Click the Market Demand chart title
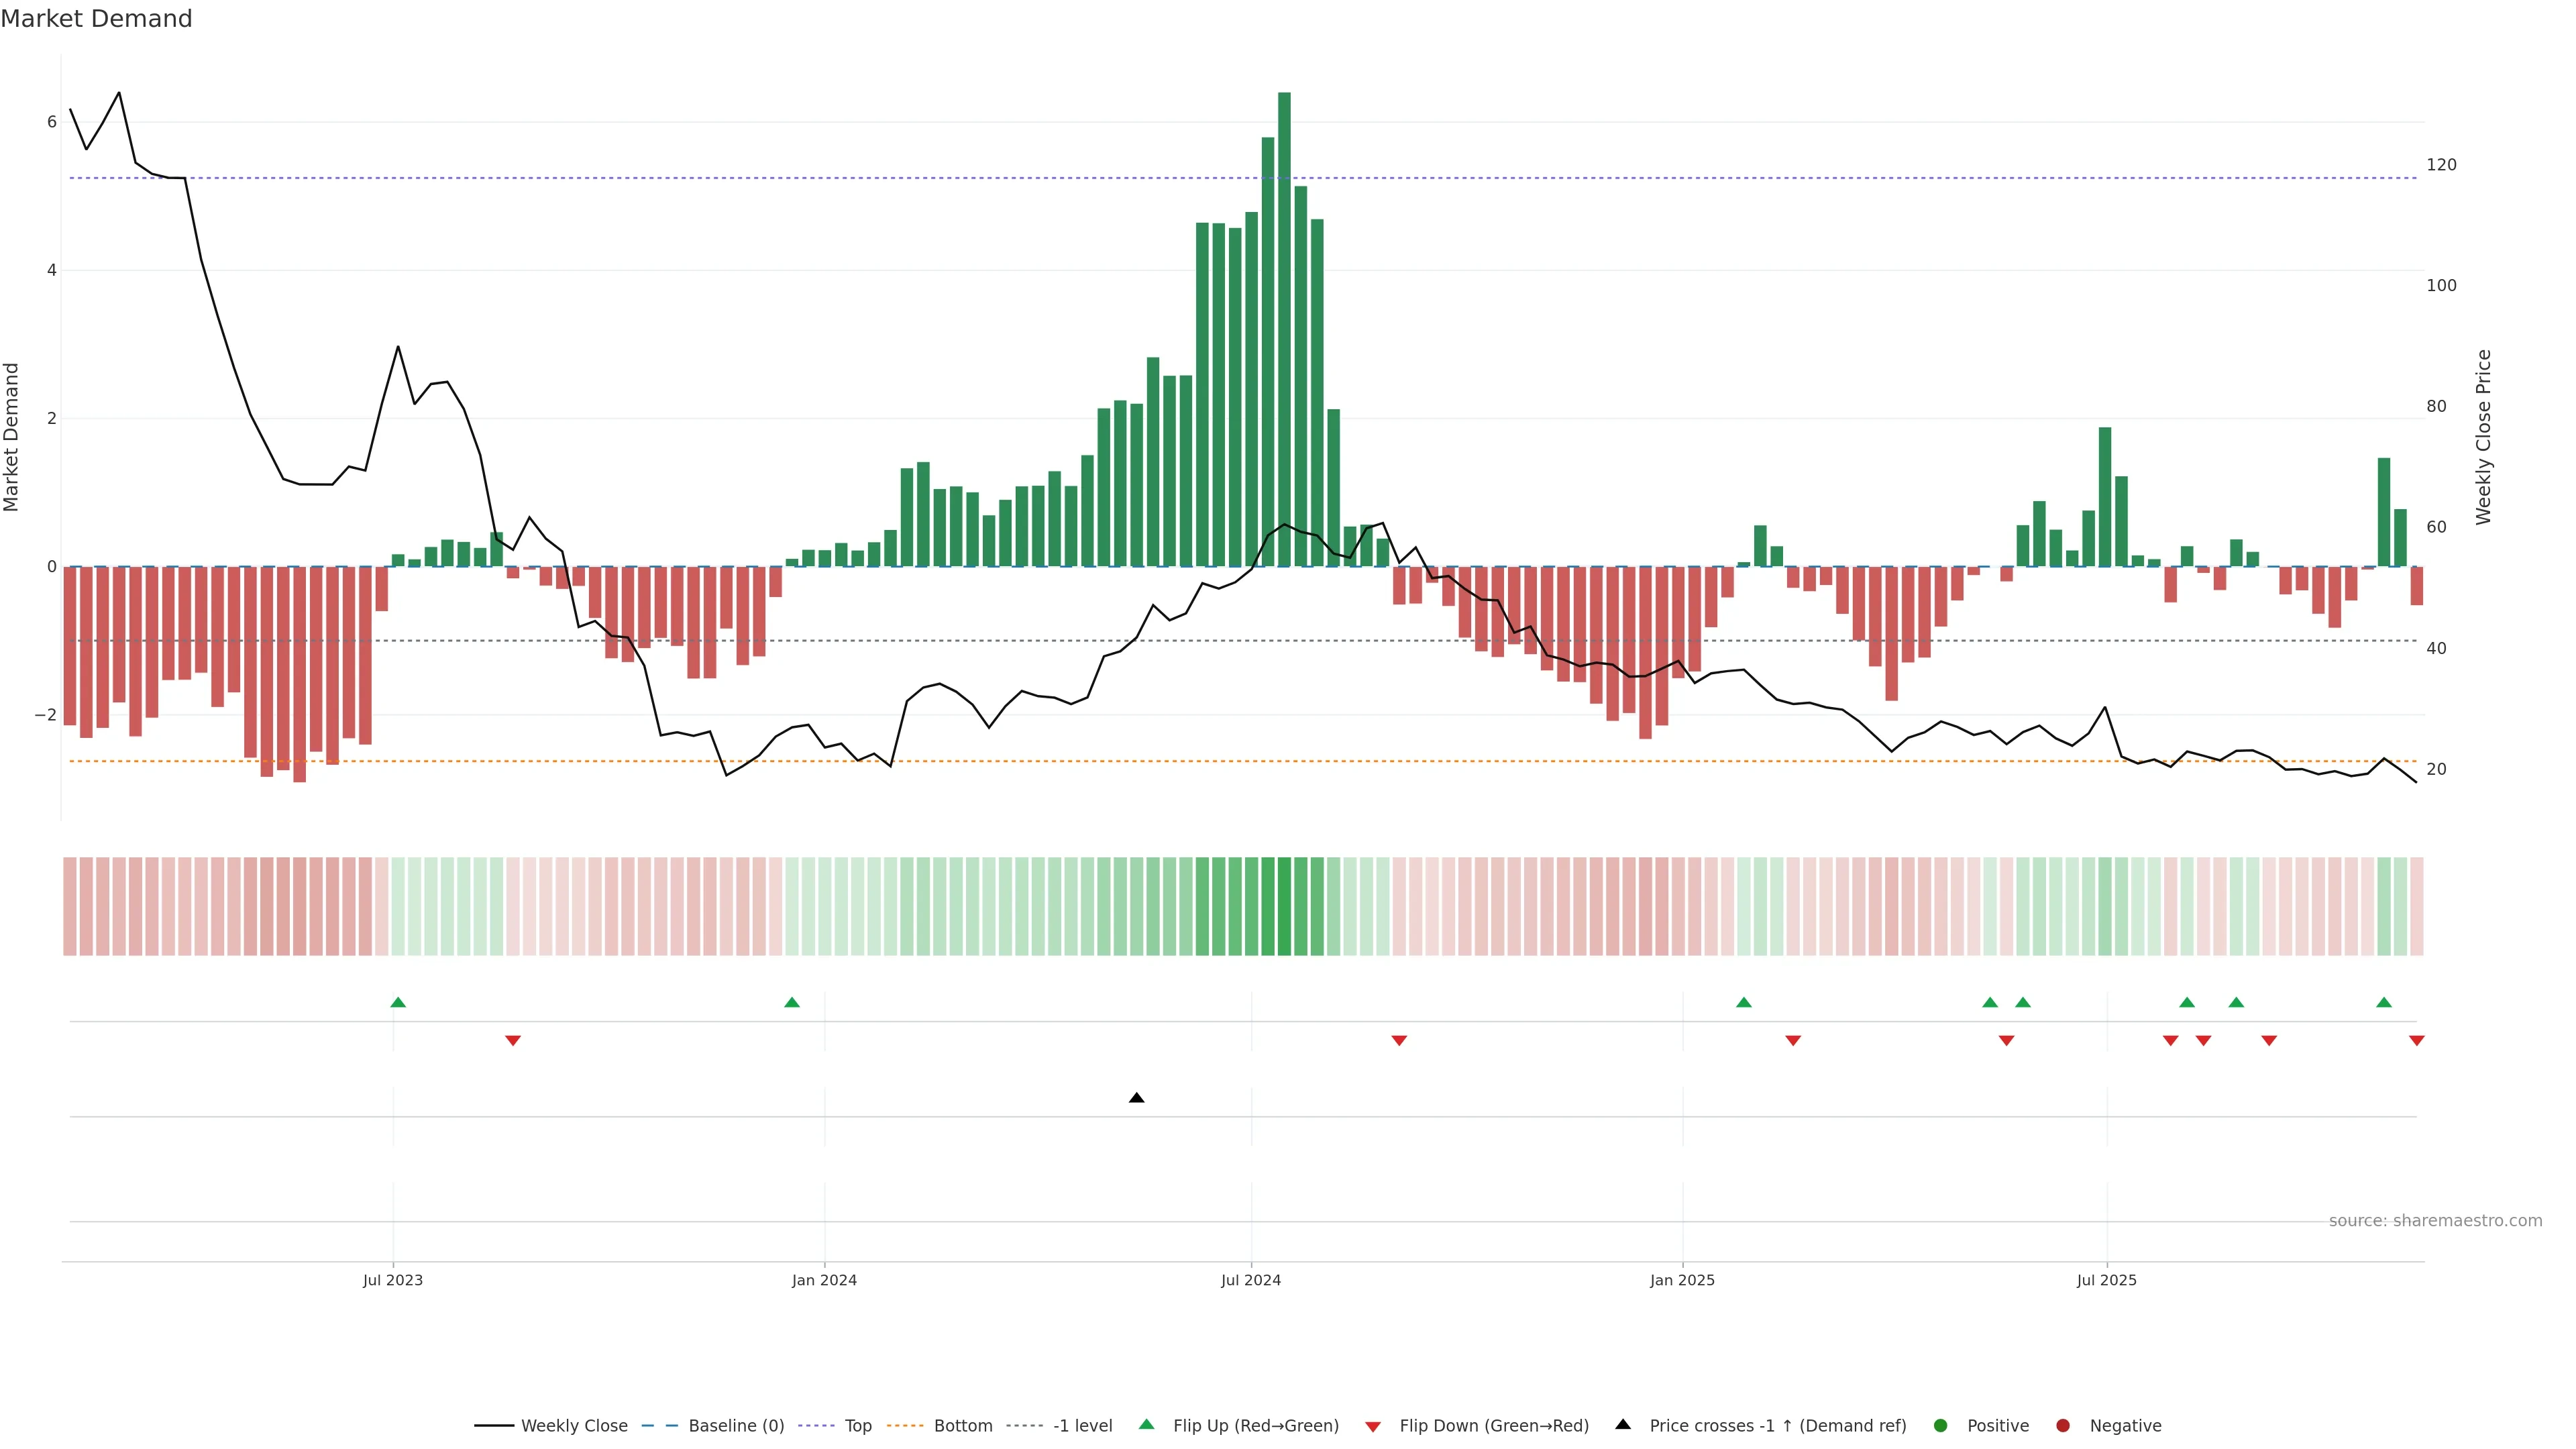This screenshot has height=1449, width=2576. point(96,19)
